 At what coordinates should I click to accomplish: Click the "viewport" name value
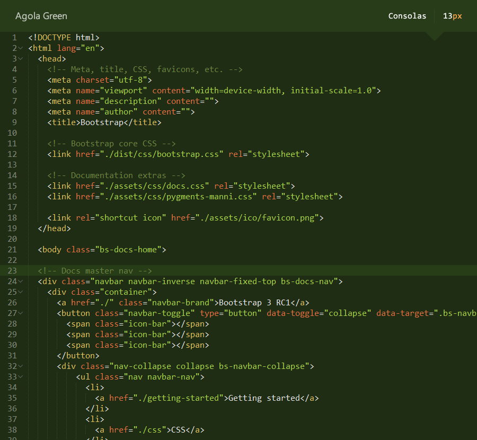(x=123, y=91)
